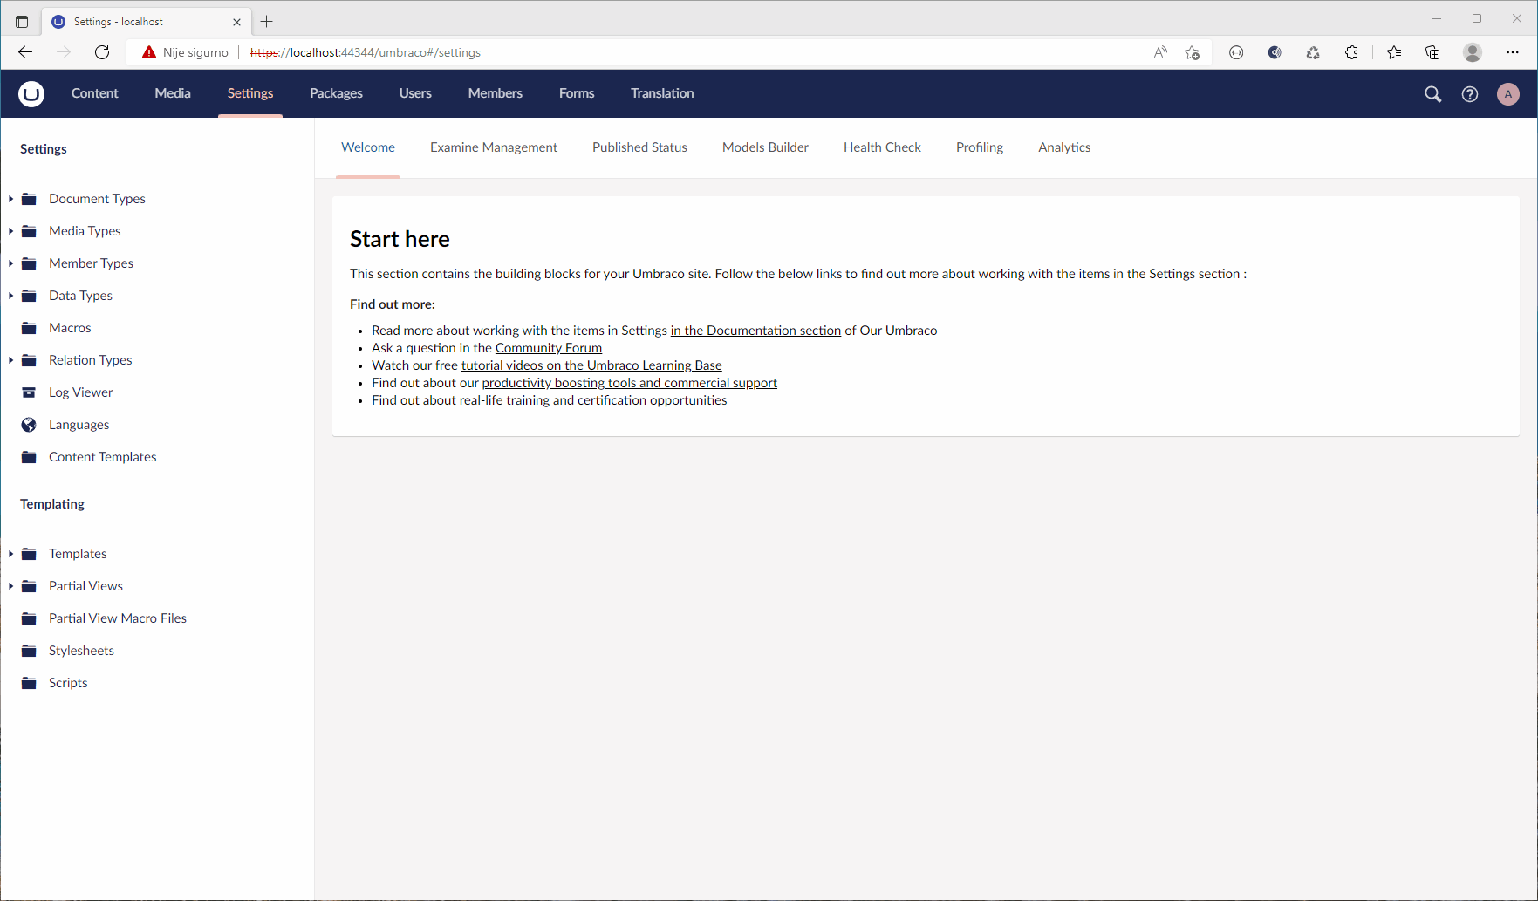Switch to Published Status tab
The width and height of the screenshot is (1538, 901).
[x=639, y=147]
